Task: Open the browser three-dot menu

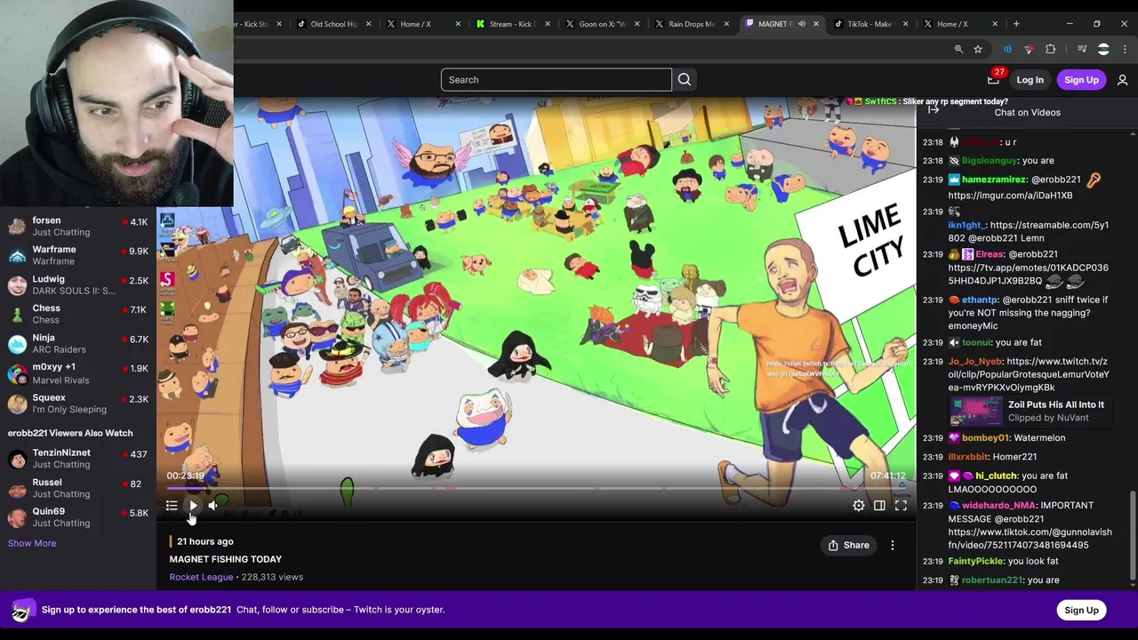Action: click(x=1125, y=49)
